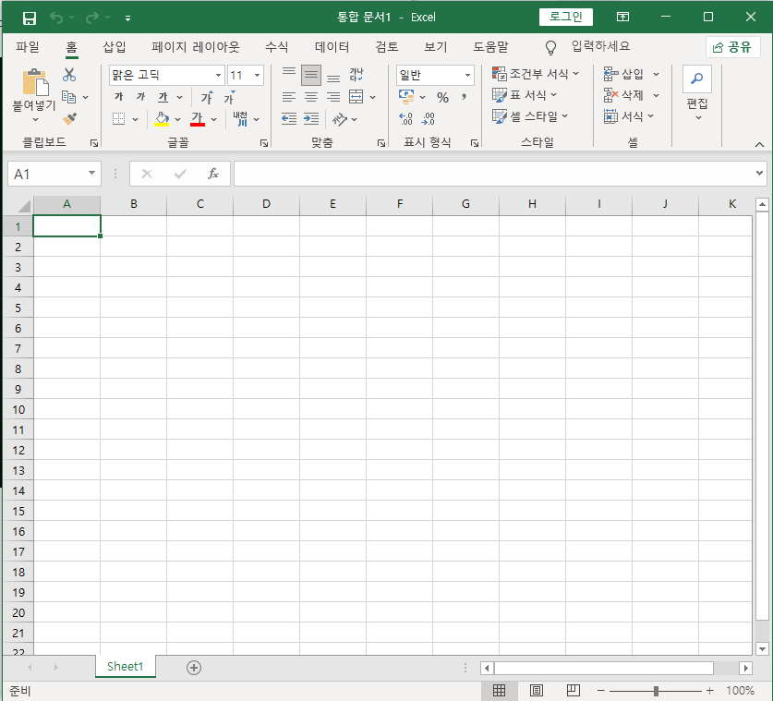Open 조건부 서식 dropdown

click(x=536, y=74)
